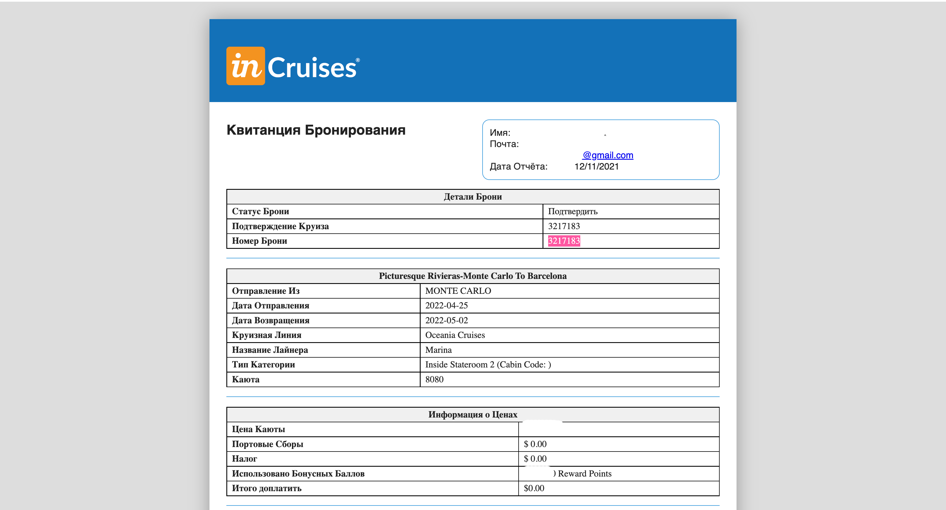Image resolution: width=946 pixels, height=510 pixels.
Task: Click the 'Дата Отчёта:' label
Action: coord(518,166)
